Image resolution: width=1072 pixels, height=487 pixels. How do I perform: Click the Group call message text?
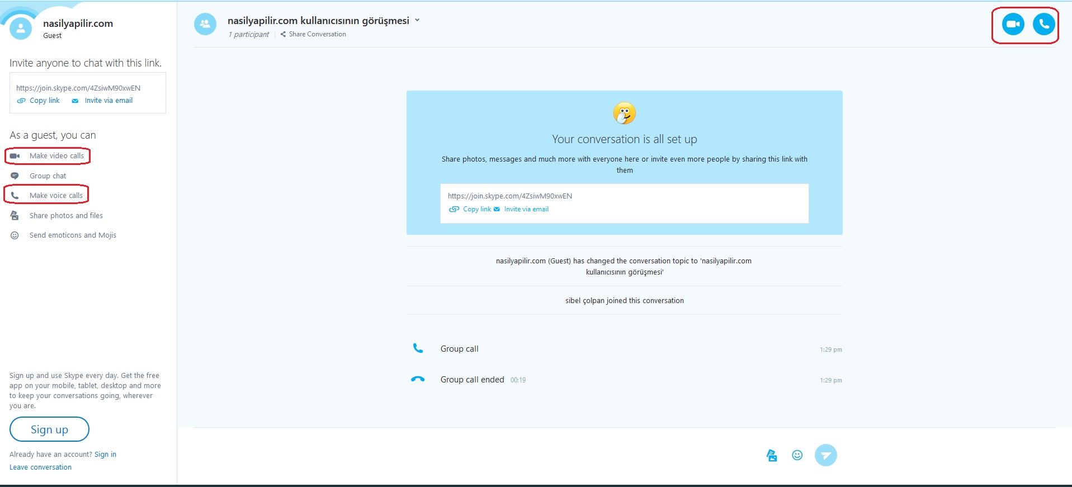tap(459, 349)
